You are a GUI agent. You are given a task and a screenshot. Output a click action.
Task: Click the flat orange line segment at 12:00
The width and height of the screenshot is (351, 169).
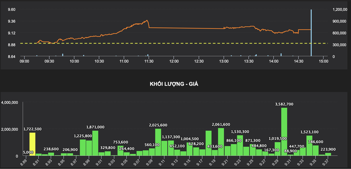174,28
